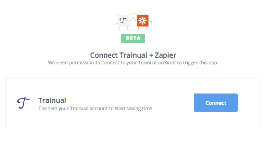Click 'Connect your Trainual account' description text
Screen dimensions: 265x147
[x=96, y=108]
